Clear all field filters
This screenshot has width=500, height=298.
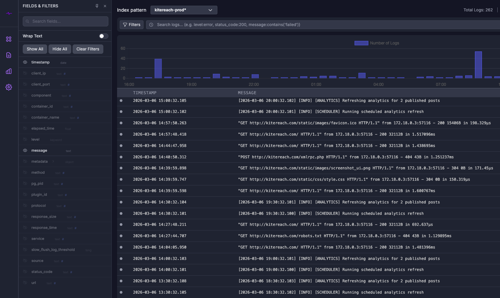[88, 49]
